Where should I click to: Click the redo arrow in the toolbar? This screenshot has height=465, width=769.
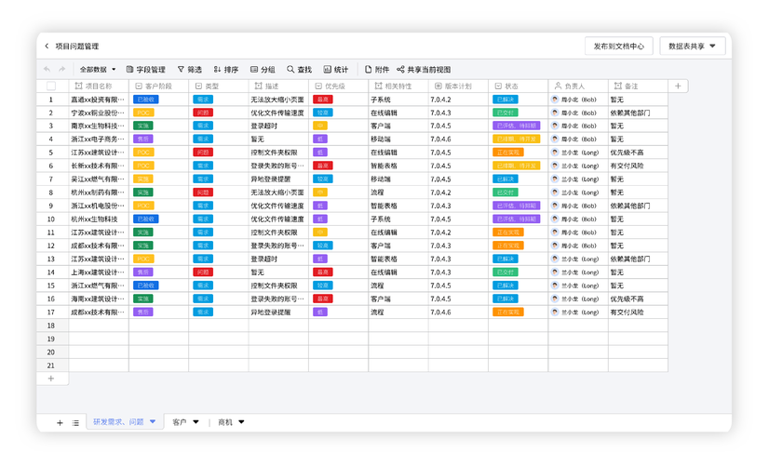click(x=61, y=69)
